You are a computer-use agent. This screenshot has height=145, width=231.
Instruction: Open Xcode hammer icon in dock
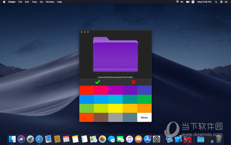pyautogui.click(x=178, y=139)
